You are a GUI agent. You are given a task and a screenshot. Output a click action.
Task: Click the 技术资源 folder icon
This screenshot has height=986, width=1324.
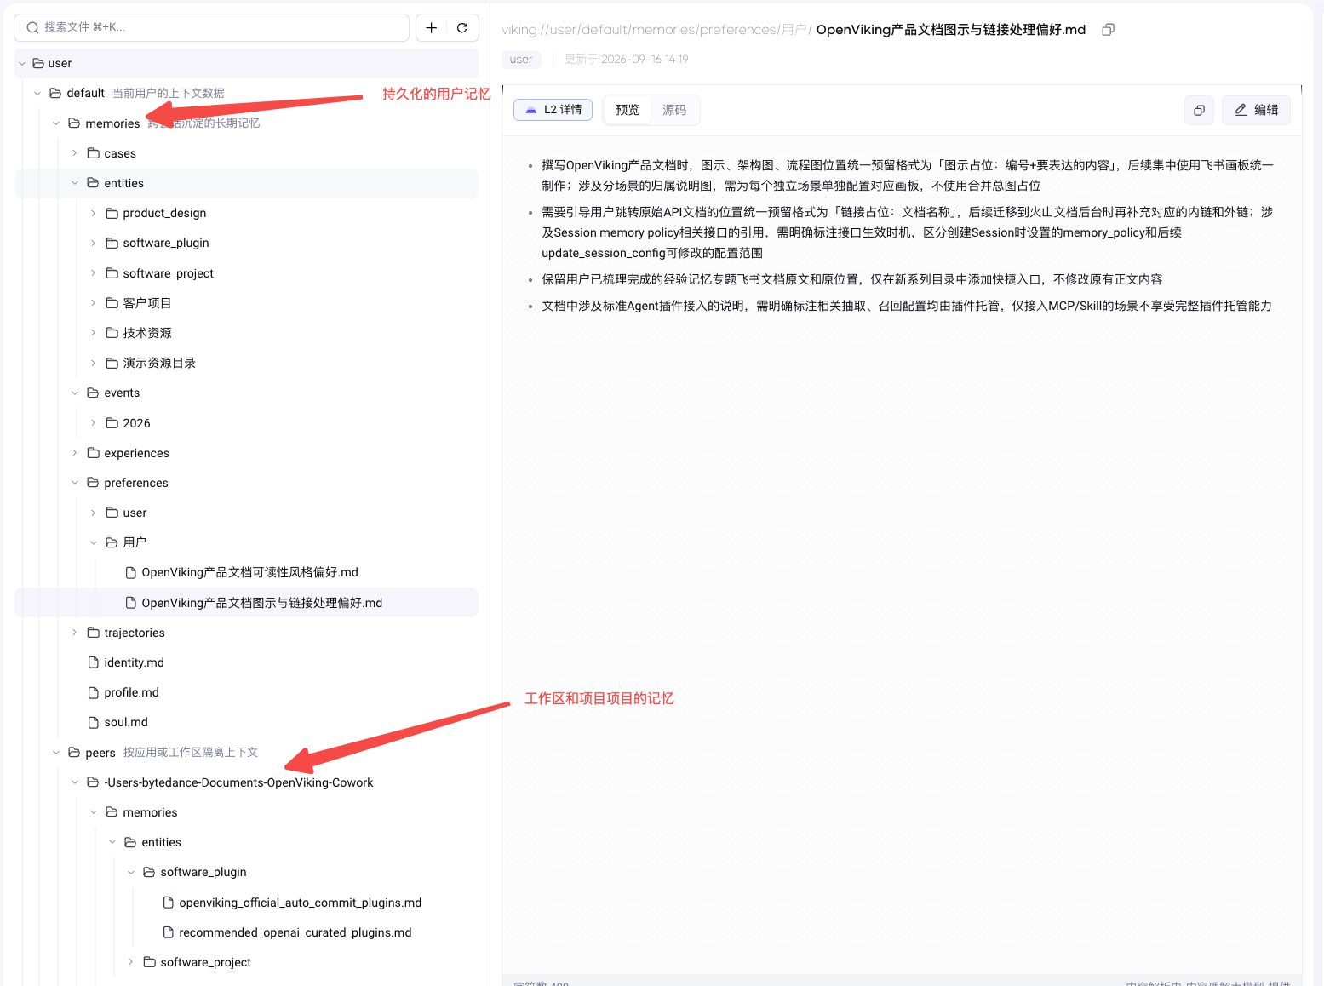(x=112, y=333)
